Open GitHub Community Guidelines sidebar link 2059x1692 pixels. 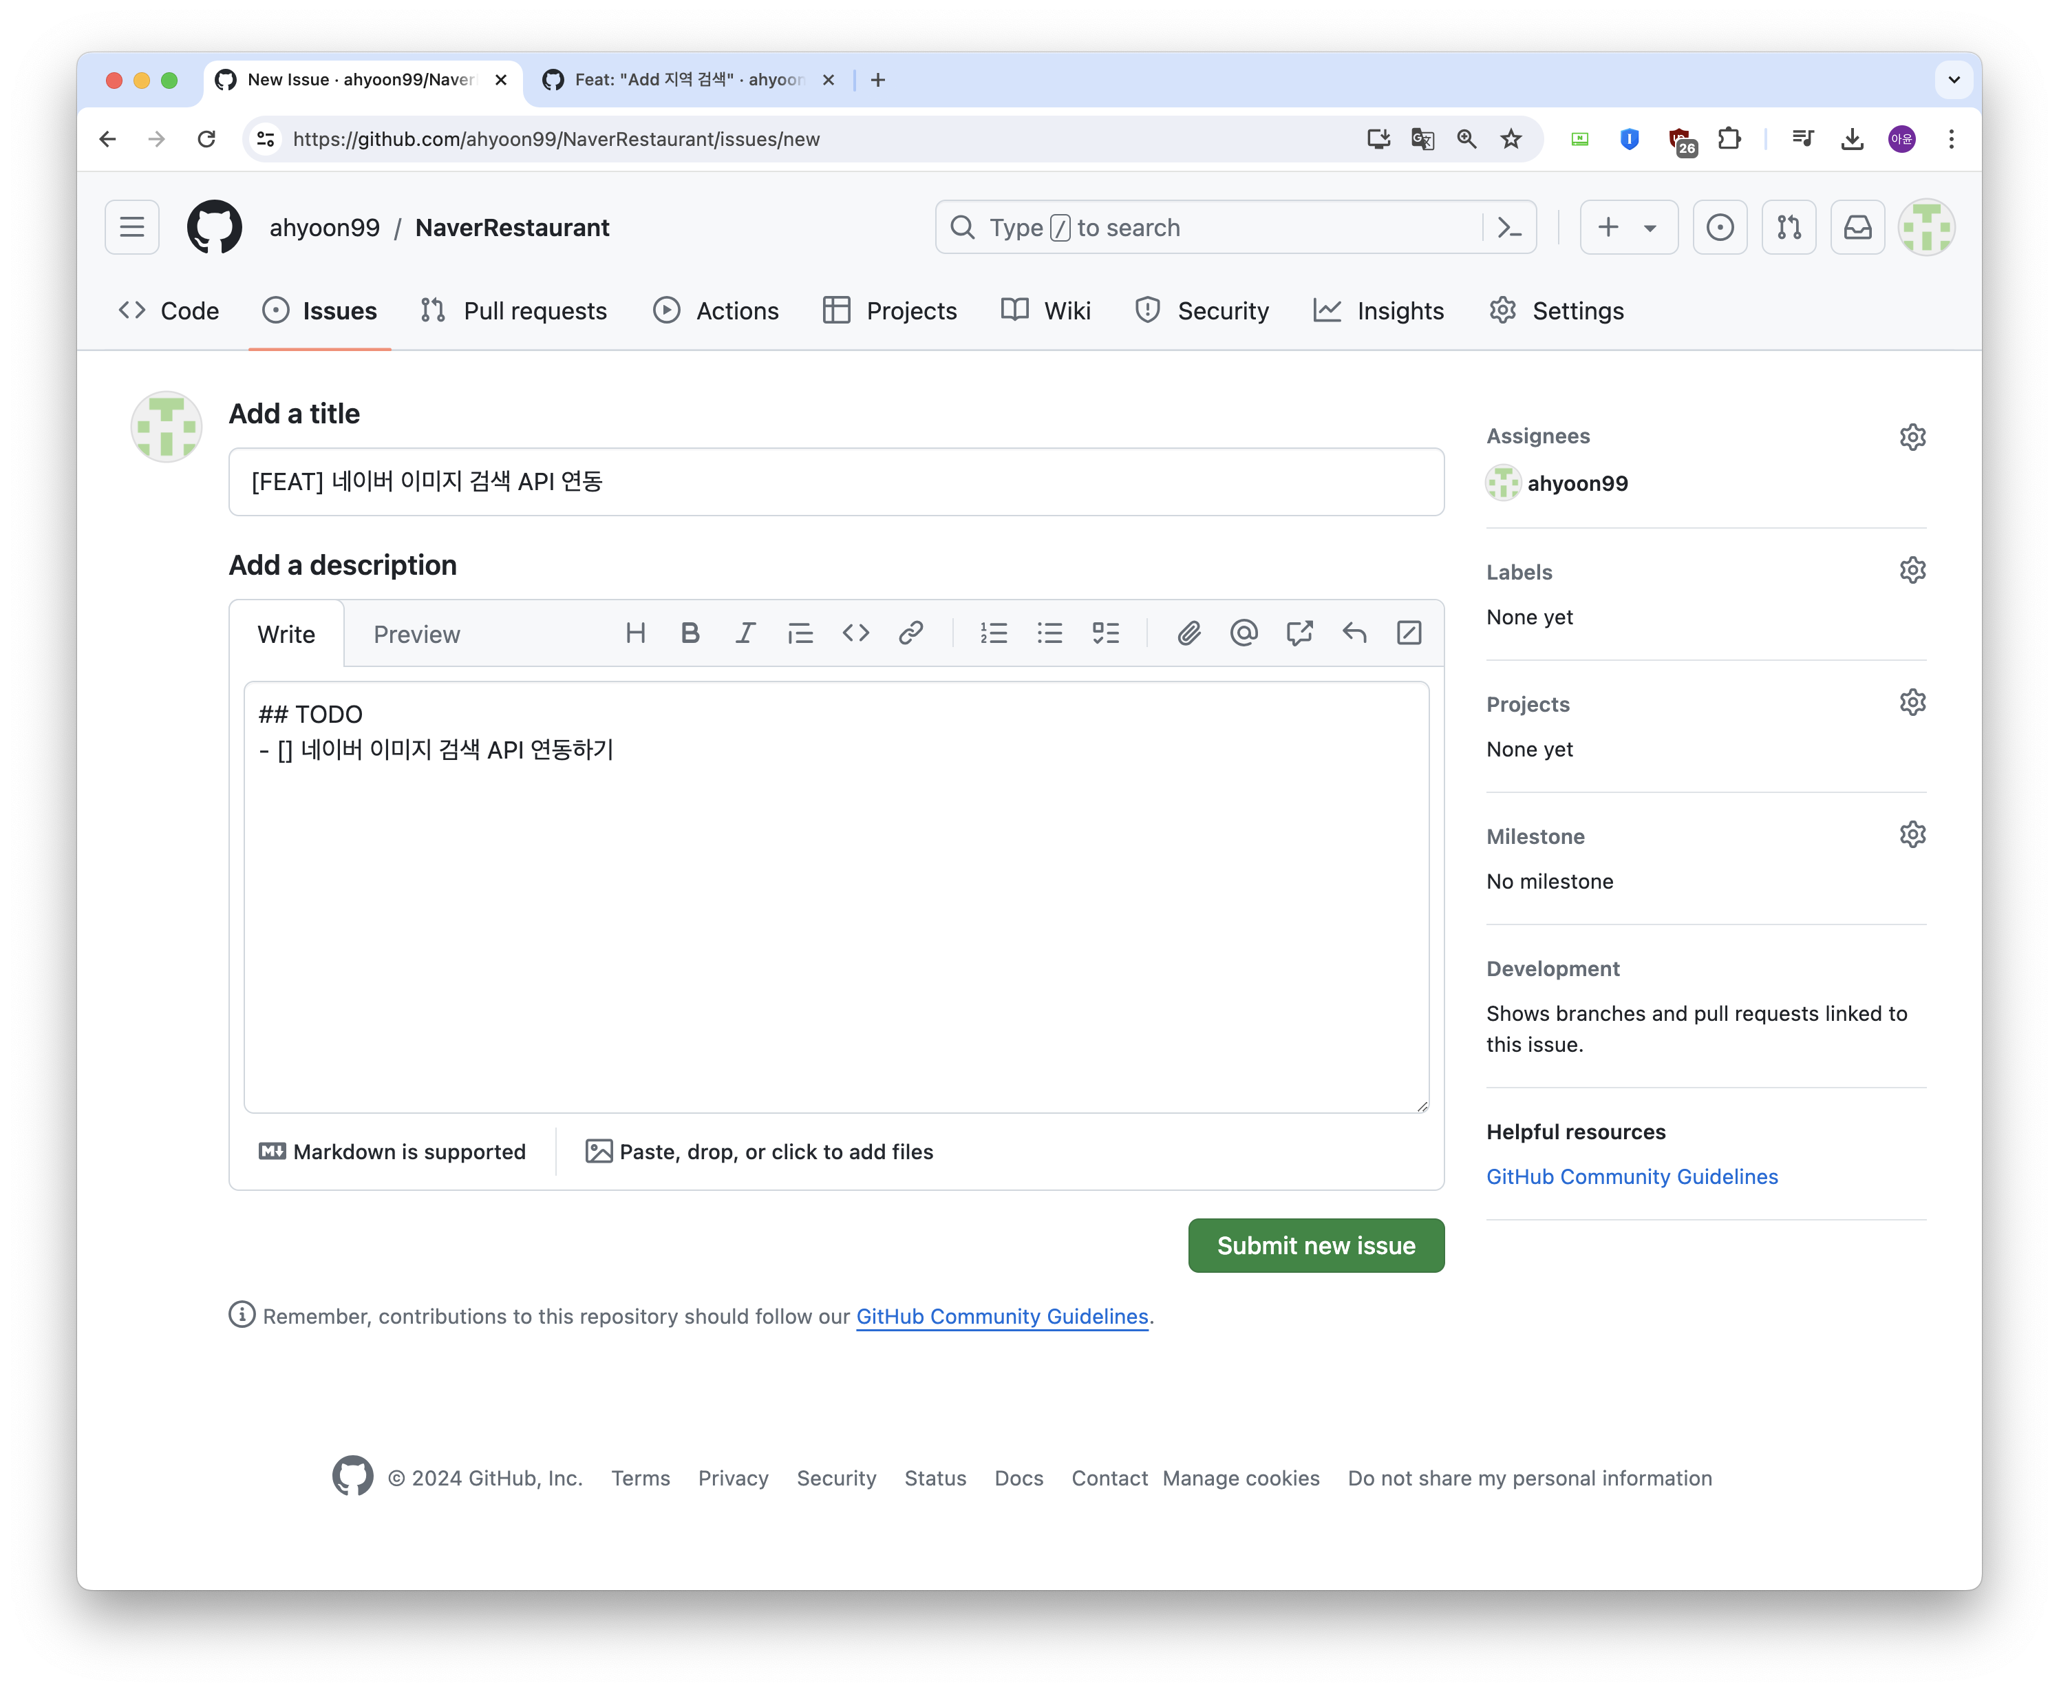(1631, 1176)
